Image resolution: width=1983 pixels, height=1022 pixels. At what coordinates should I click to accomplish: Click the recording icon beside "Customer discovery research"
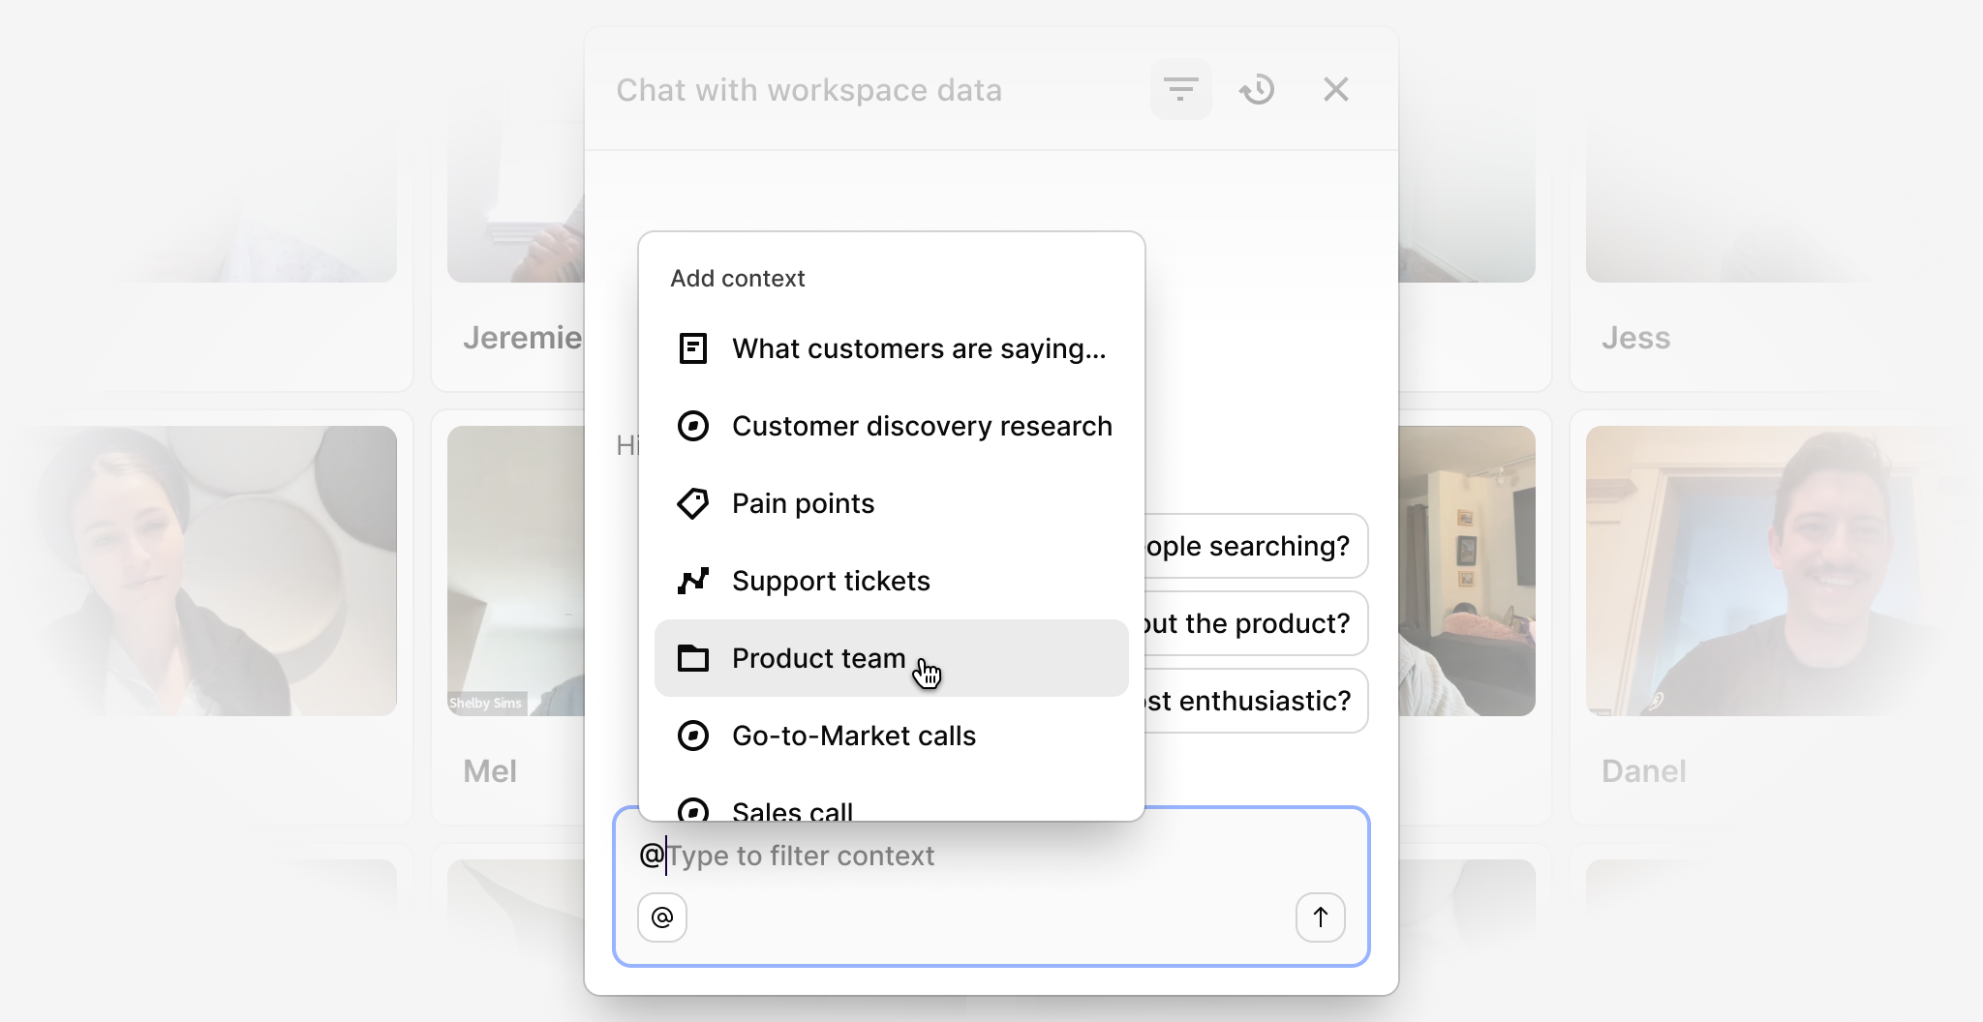pyautogui.click(x=692, y=426)
